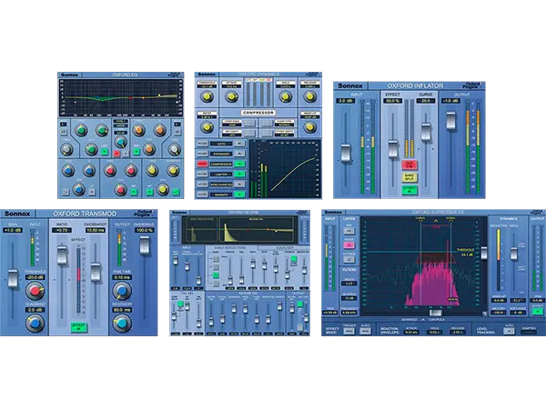Click the Hold knob in Oxford Dynamics
Screen dimensions: 546x409
click(285, 96)
